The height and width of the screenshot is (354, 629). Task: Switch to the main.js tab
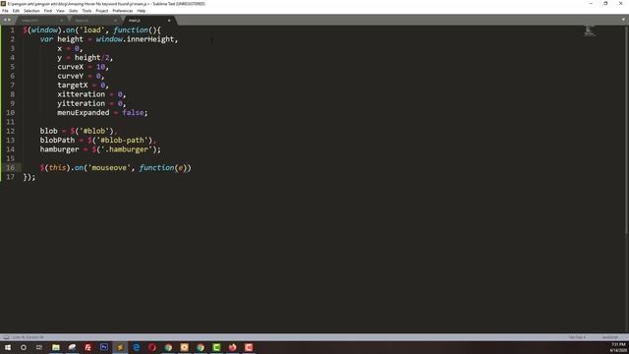148,20
